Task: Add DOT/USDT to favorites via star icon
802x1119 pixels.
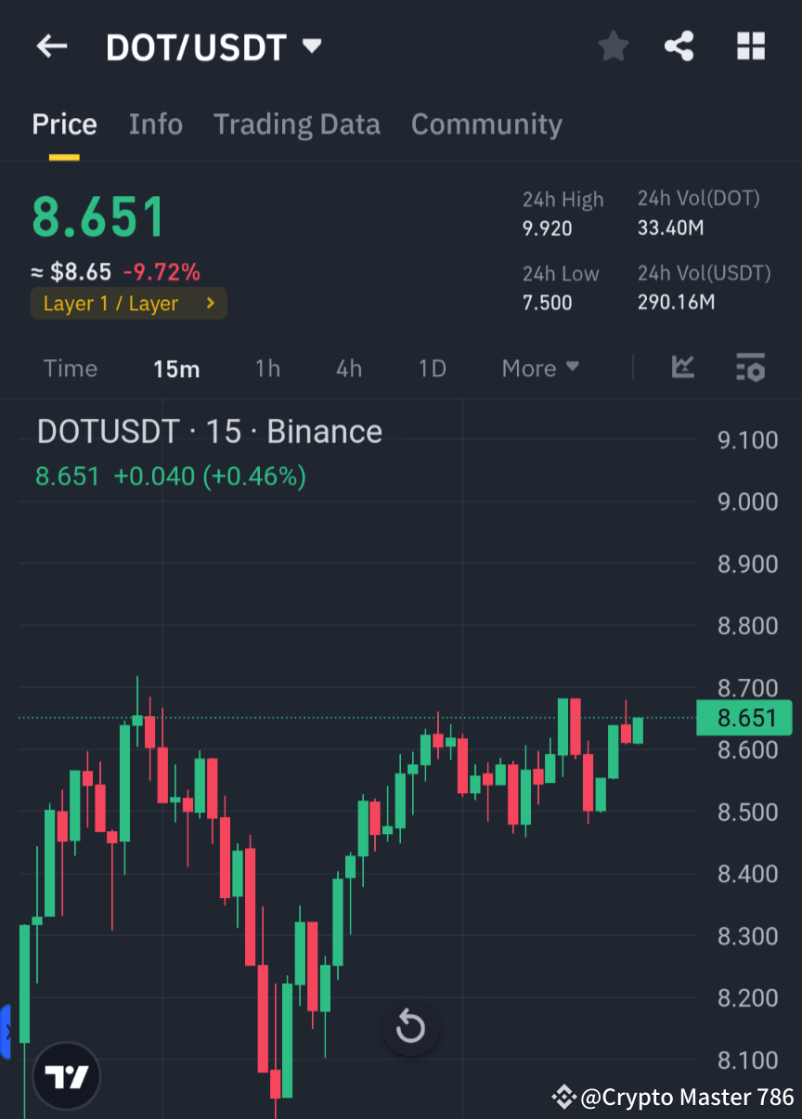Action: pyautogui.click(x=613, y=46)
